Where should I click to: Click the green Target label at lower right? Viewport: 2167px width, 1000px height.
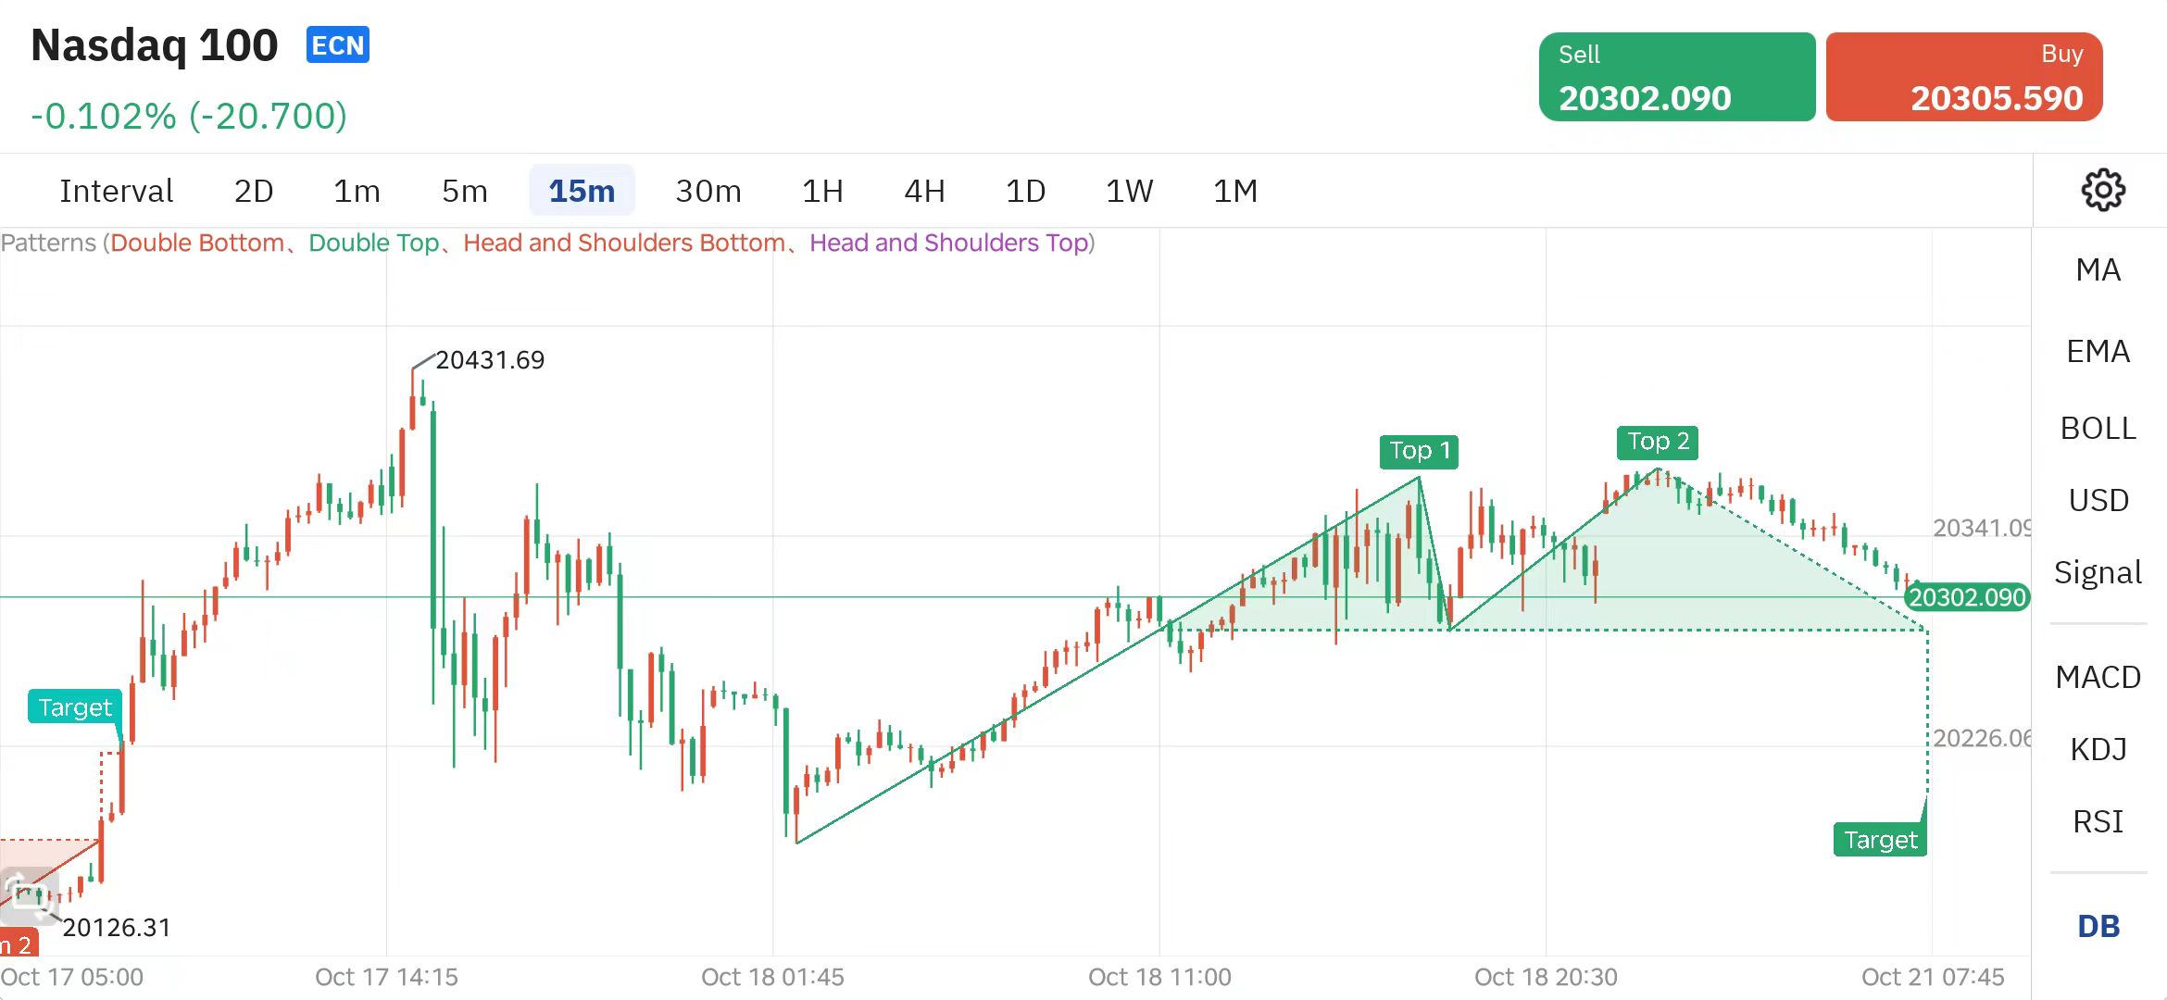pos(1879,840)
